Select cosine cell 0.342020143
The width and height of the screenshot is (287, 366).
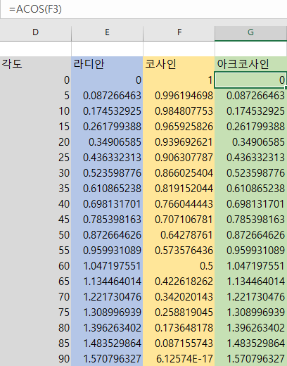(179, 297)
